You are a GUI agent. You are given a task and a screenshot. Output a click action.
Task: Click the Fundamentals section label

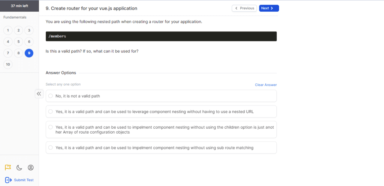pos(15,17)
